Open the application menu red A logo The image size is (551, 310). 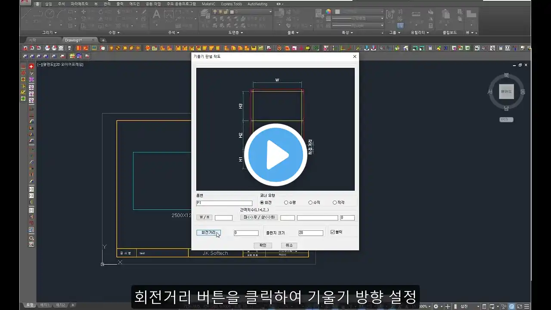(x=26, y=3)
